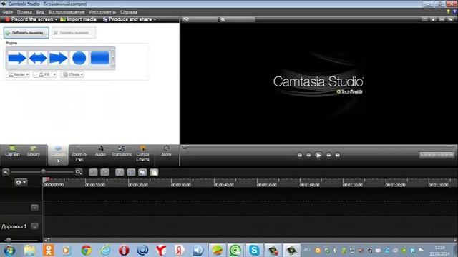
Task: Open Odnoklassniki orange taskbar icon
Action: (49, 251)
